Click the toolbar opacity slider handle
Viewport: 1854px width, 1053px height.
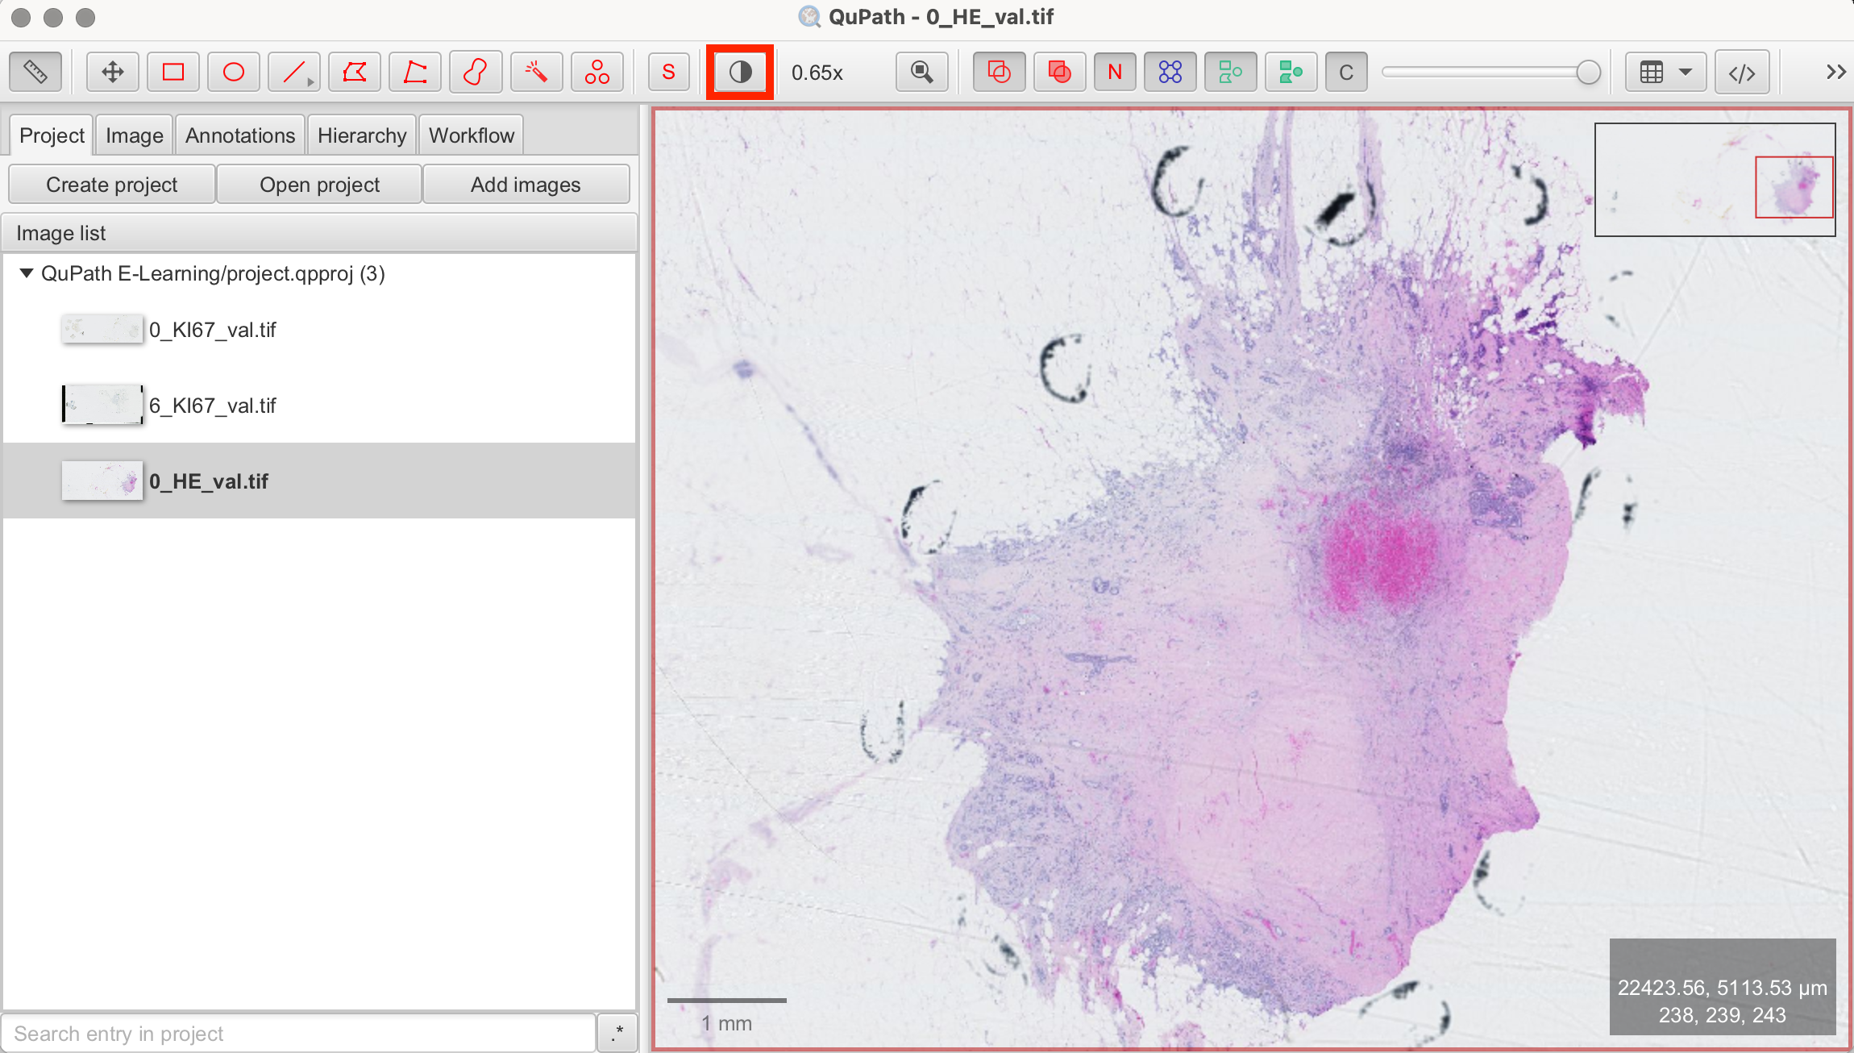pos(1588,73)
